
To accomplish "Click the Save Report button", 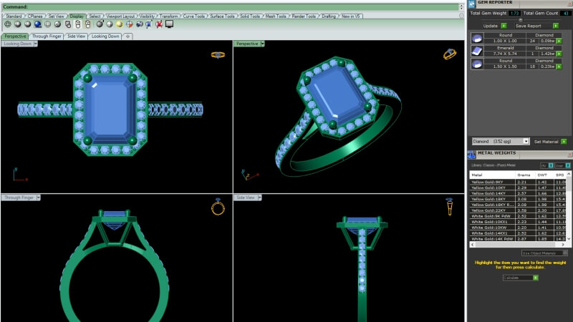I will coord(536,26).
